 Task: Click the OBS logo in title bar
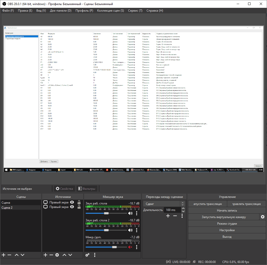4,4
